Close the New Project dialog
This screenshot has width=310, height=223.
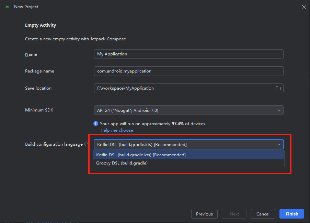point(304,7)
